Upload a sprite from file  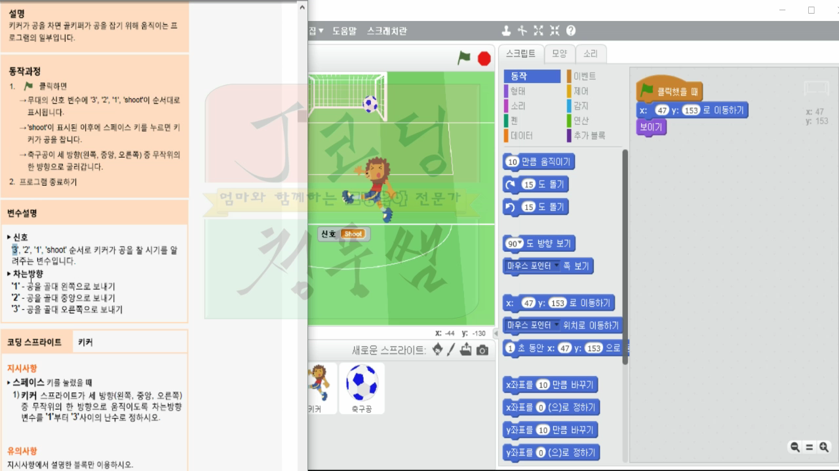466,349
